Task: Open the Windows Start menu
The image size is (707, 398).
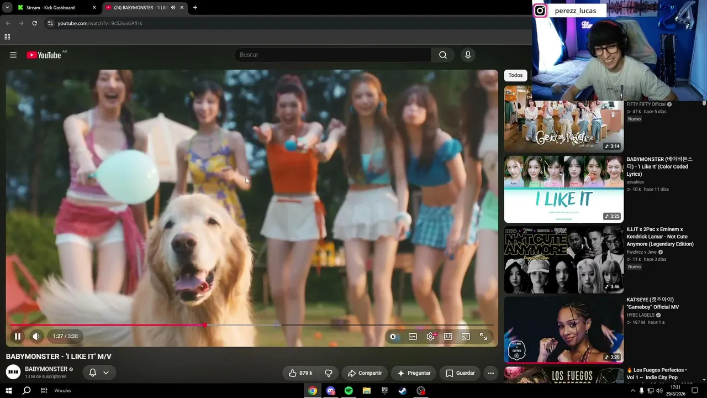Action: click(9, 391)
